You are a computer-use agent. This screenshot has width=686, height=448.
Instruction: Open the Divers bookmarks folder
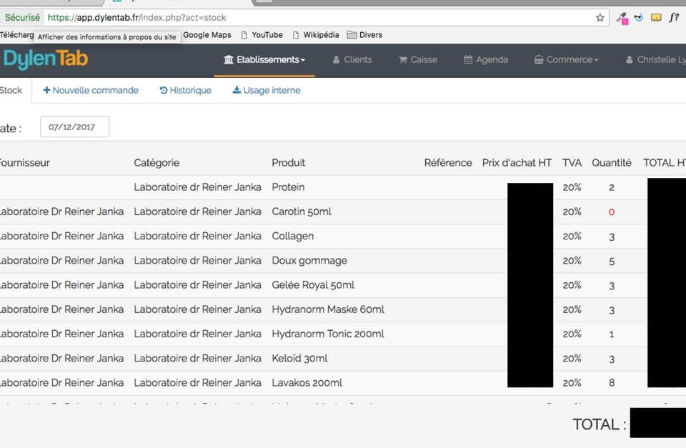(x=364, y=35)
